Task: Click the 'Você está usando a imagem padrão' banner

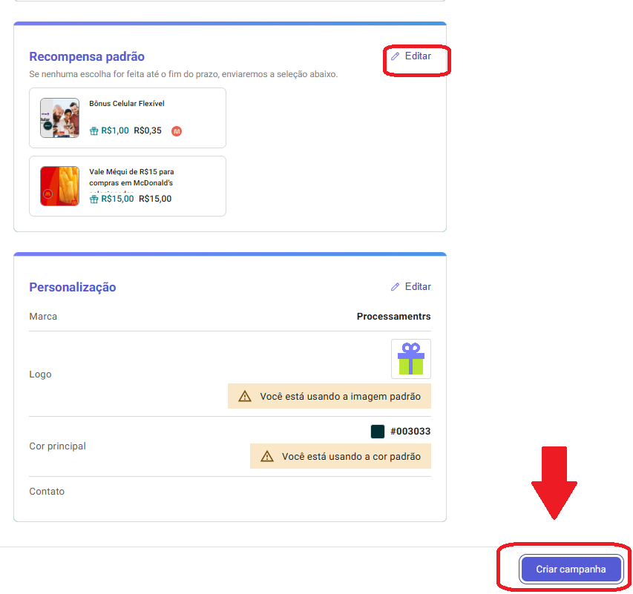Action: click(x=339, y=397)
